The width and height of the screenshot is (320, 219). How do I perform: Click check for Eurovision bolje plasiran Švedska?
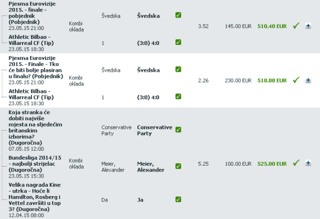click(178, 69)
